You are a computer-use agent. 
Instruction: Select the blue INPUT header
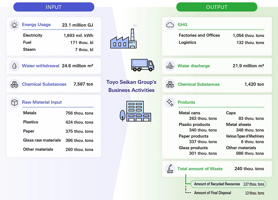tap(54, 7)
